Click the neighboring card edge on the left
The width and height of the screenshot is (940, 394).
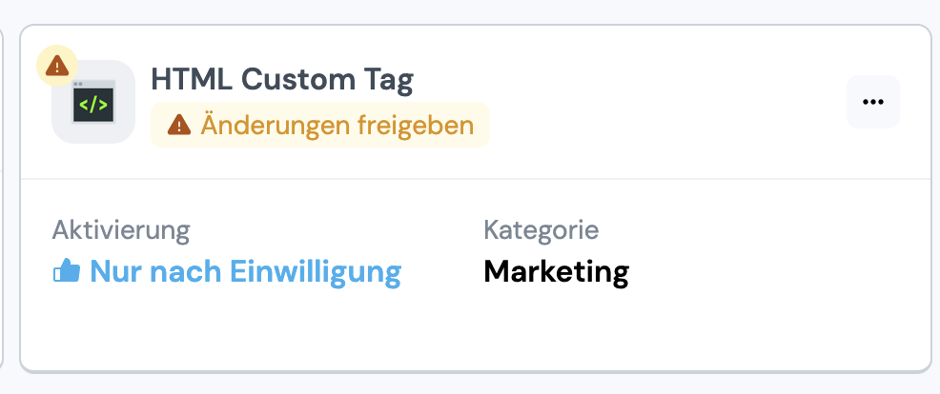pyautogui.click(x=3, y=190)
